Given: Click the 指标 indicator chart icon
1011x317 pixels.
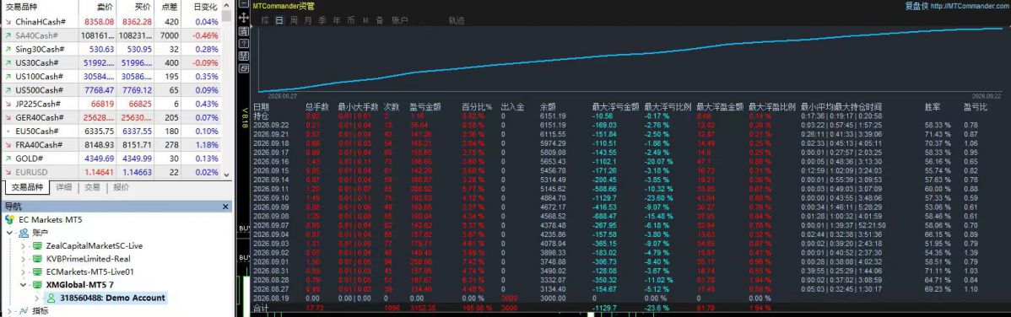Looking at the screenshot, I should (24, 310).
